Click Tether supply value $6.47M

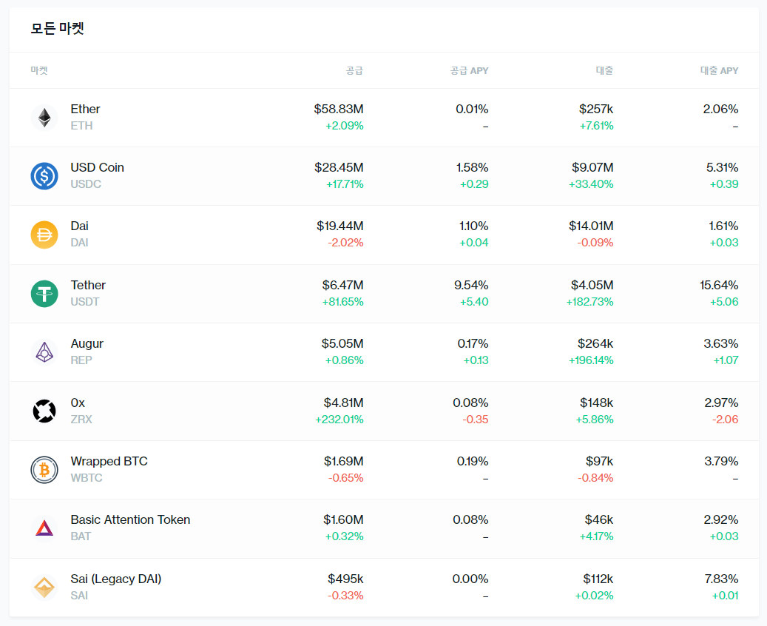(343, 286)
